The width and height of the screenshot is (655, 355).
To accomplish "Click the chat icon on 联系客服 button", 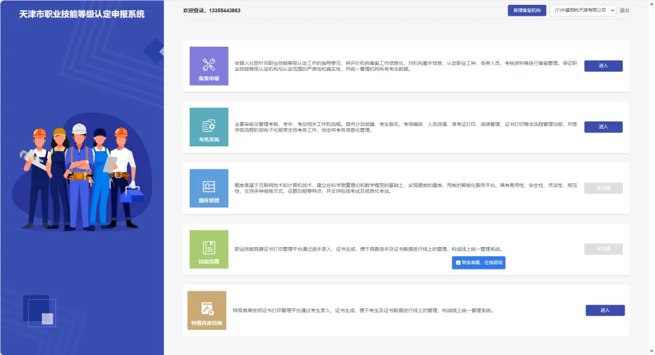I will pos(458,263).
